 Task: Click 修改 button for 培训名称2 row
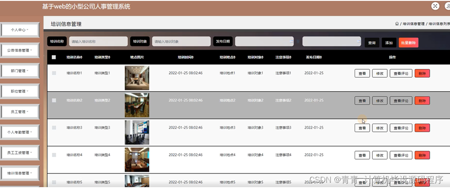point(380,100)
